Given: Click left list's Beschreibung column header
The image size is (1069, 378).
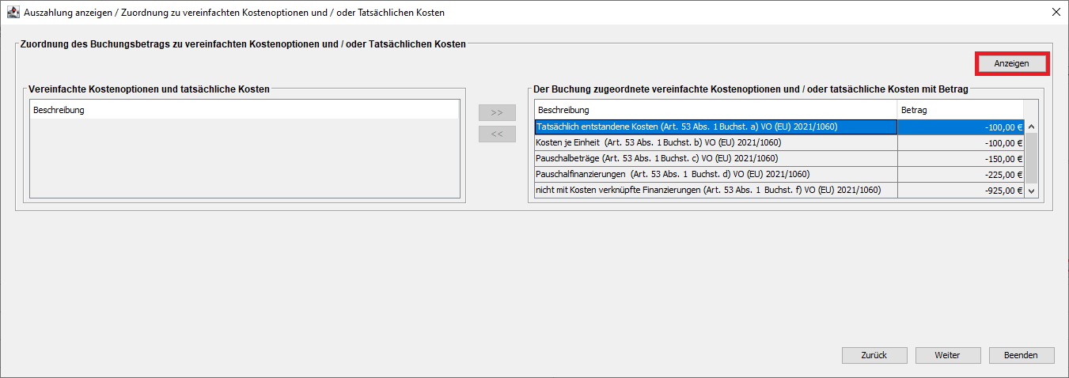Looking at the screenshot, I should (244, 110).
